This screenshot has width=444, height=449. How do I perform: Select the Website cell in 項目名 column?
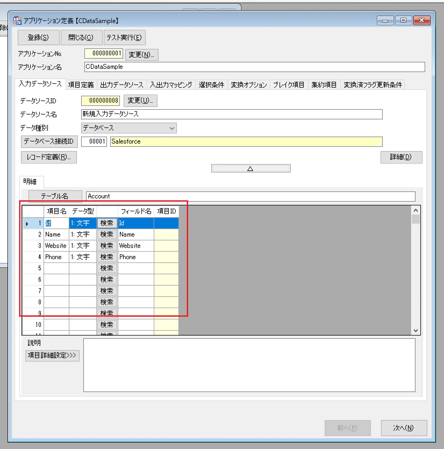pyautogui.click(x=56, y=246)
